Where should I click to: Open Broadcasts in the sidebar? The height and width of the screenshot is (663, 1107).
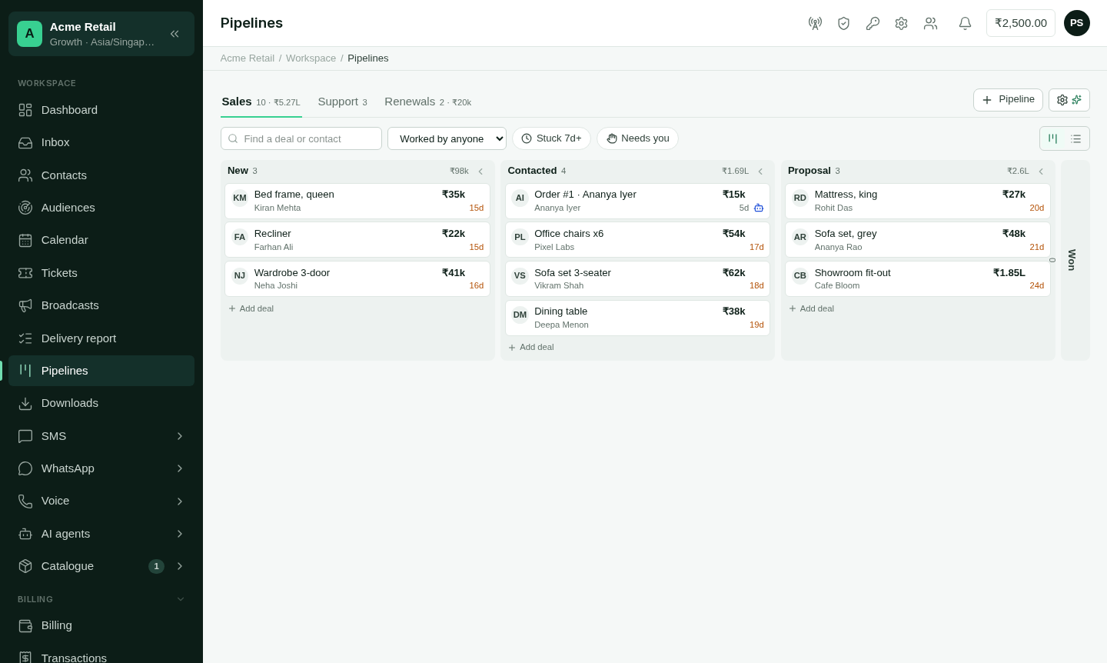[101, 305]
